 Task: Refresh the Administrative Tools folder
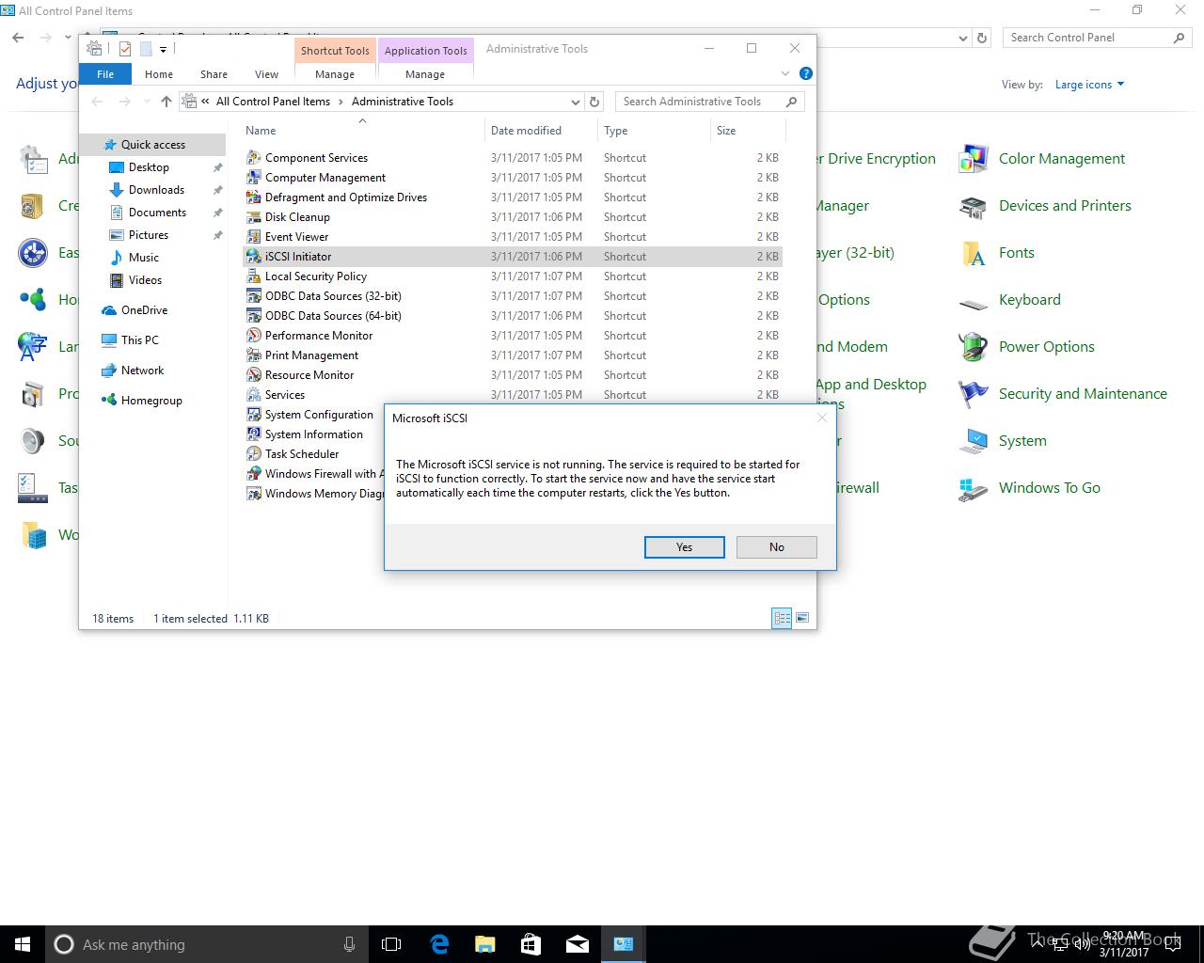[x=594, y=102]
